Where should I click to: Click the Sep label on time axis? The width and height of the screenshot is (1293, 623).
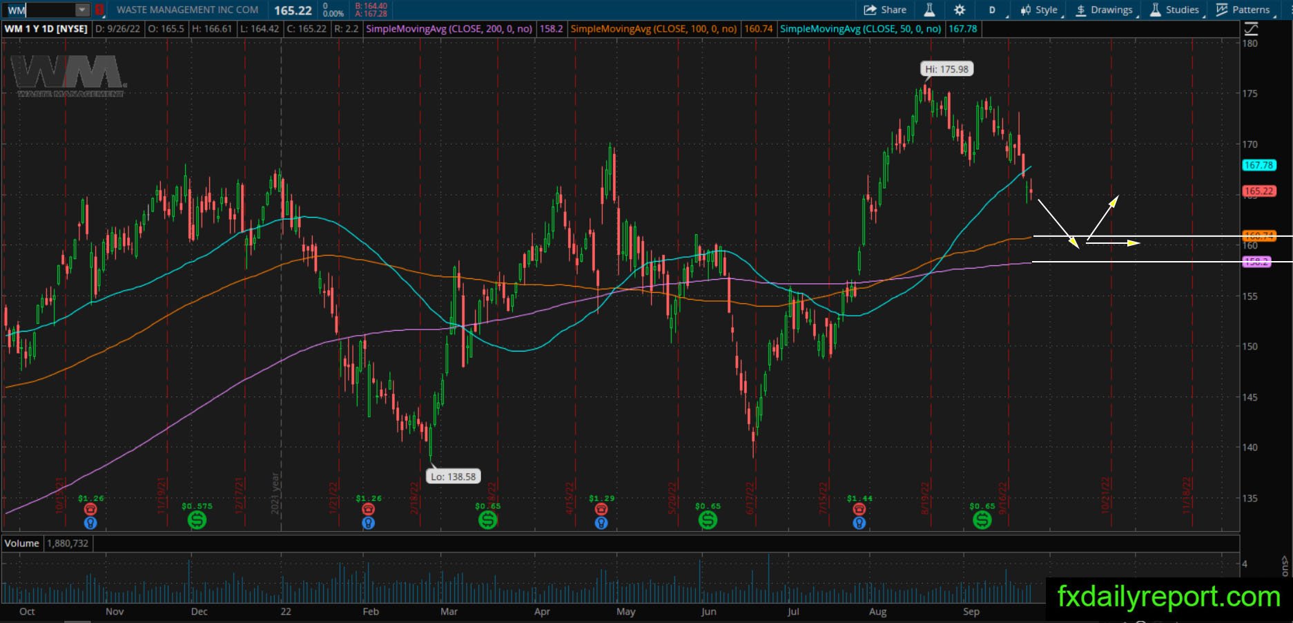(x=971, y=611)
